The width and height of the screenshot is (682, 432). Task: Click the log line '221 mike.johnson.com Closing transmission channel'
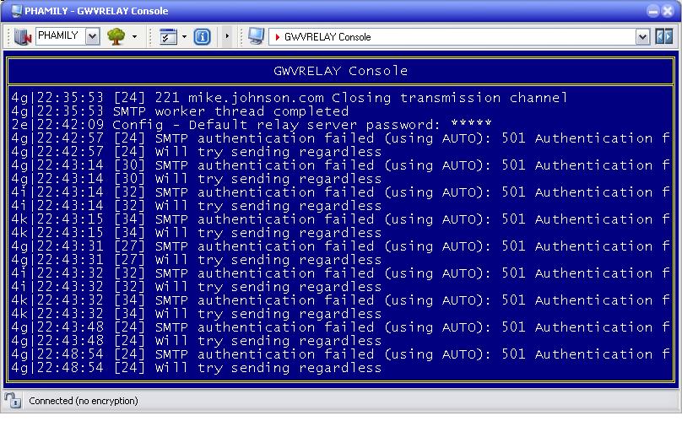click(290, 98)
